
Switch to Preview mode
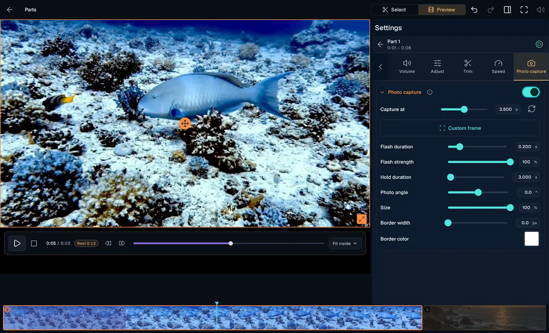pyautogui.click(x=442, y=10)
